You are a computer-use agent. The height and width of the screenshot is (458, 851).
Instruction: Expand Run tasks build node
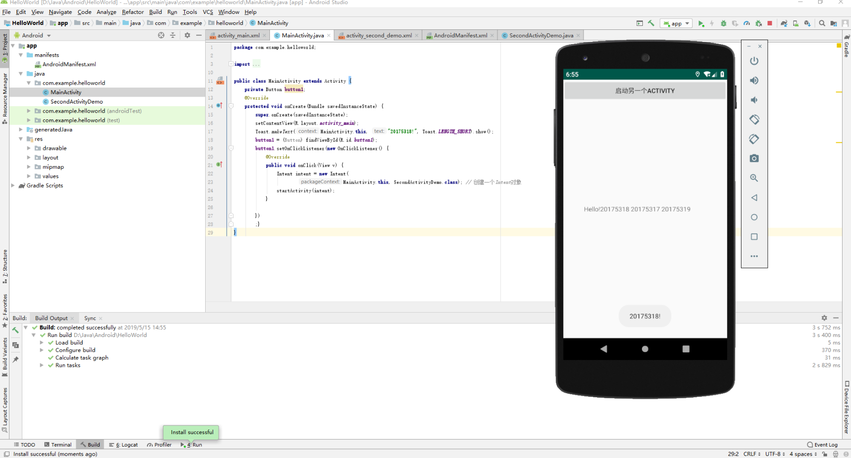(42, 365)
